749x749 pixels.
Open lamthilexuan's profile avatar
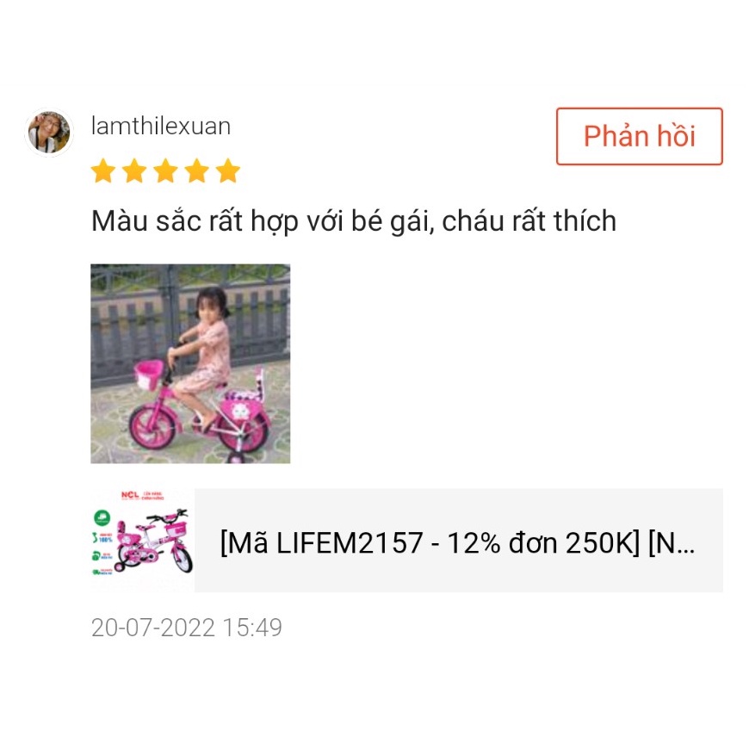tap(49, 133)
